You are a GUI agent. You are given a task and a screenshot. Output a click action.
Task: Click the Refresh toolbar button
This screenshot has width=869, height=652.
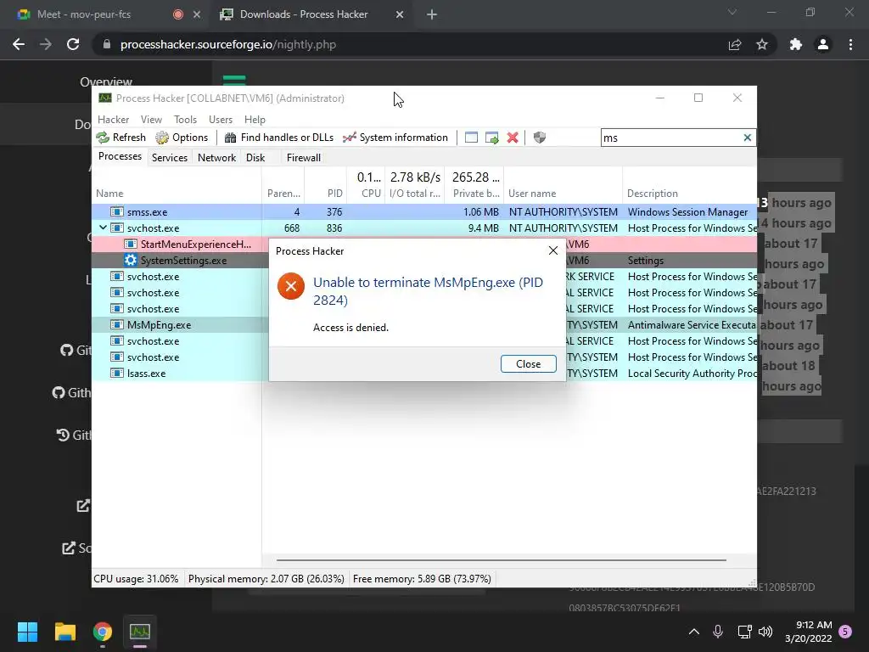pyautogui.click(x=121, y=138)
